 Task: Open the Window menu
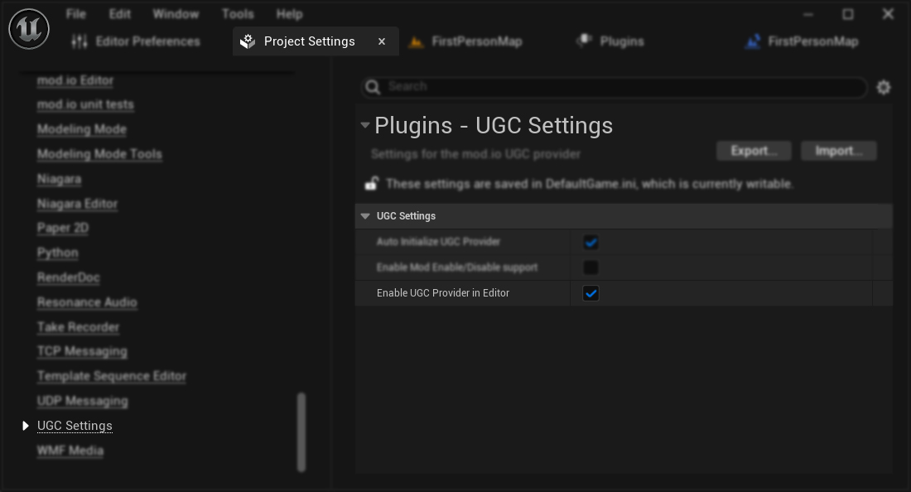[176, 14]
